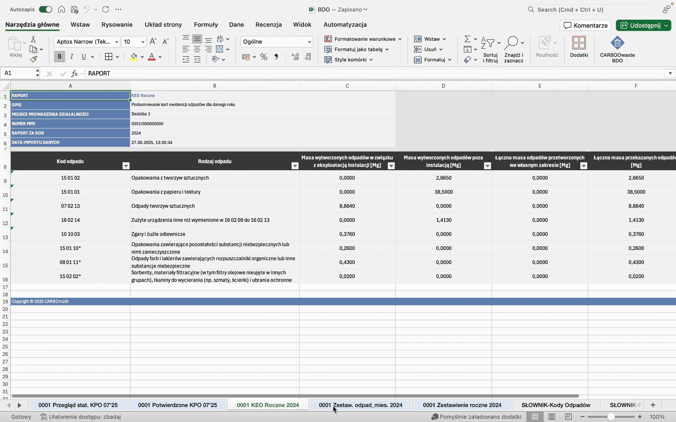Image resolution: width=676 pixels, height=422 pixels.
Task: Click the AutoSum sigma icon
Action: pos(467,39)
